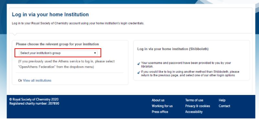Open Terms of use

pyautogui.click(x=194, y=100)
